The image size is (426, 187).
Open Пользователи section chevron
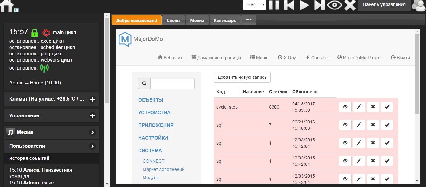[x=93, y=146]
